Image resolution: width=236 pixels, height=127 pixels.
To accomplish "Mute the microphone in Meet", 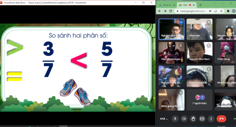I will 175,119.
